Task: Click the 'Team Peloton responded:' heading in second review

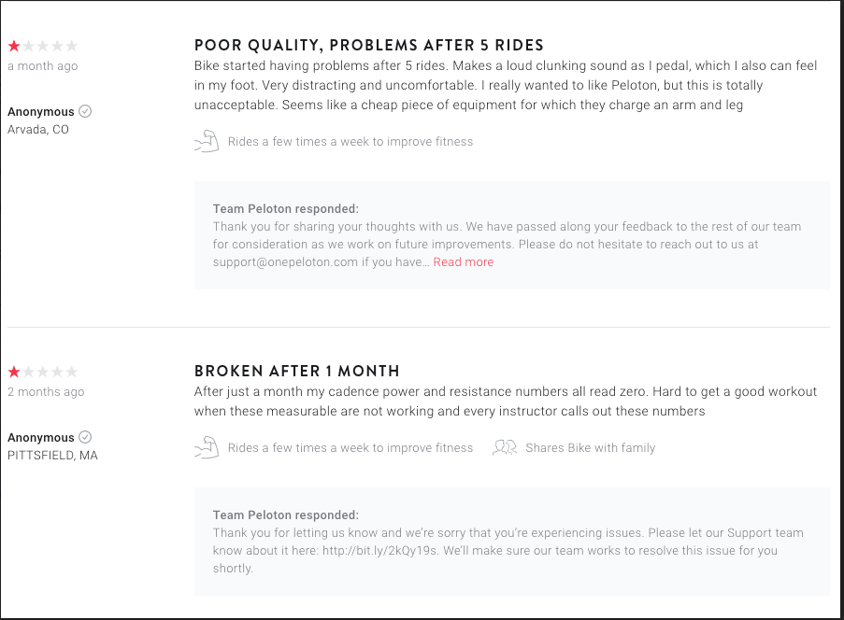Action: tap(286, 515)
